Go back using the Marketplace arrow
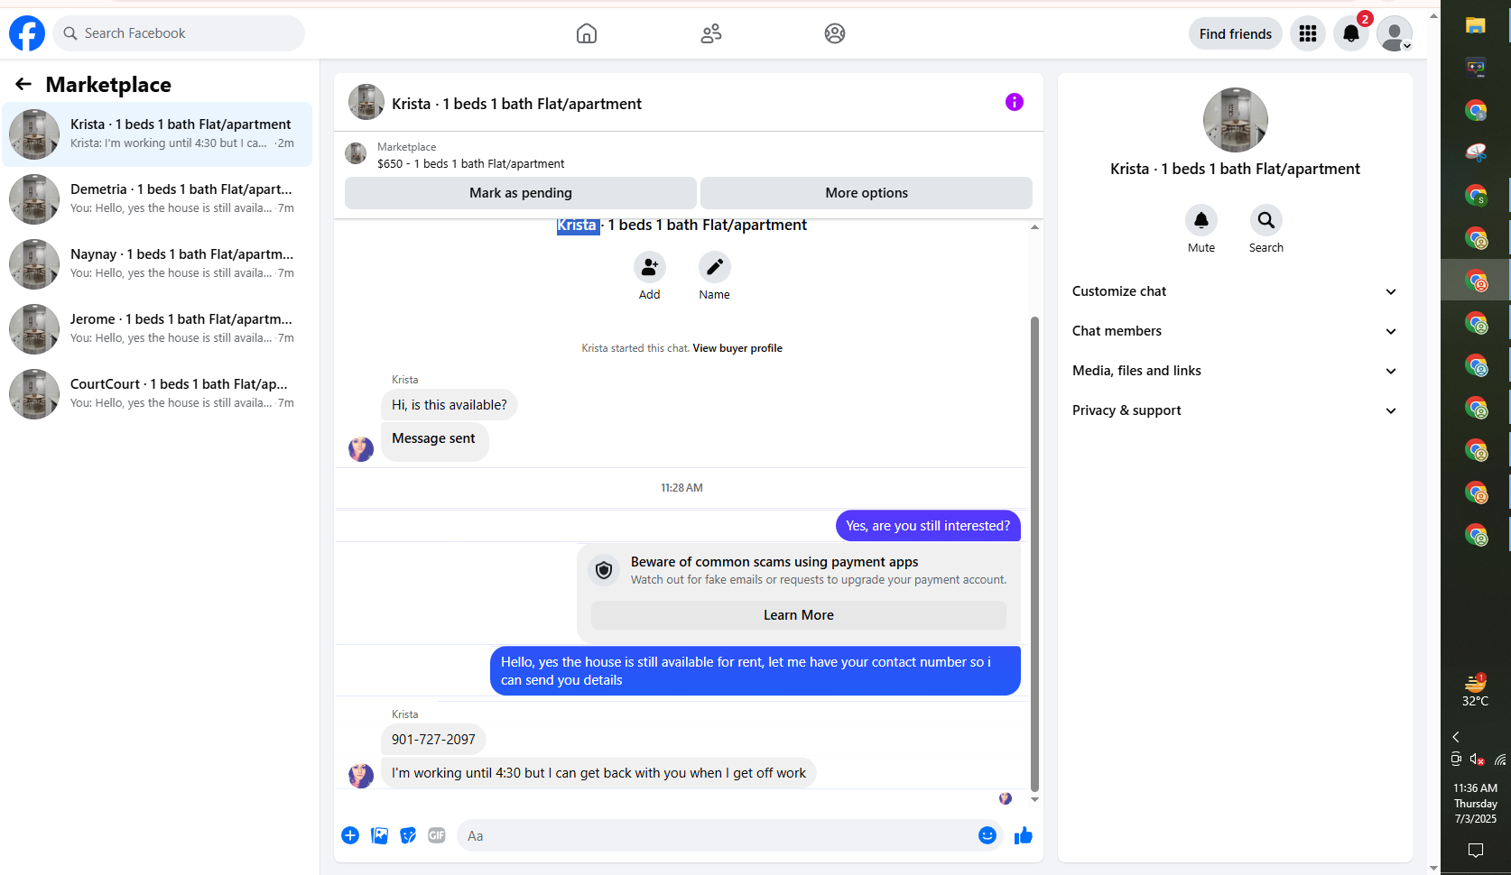Image resolution: width=1511 pixels, height=875 pixels. click(x=23, y=84)
